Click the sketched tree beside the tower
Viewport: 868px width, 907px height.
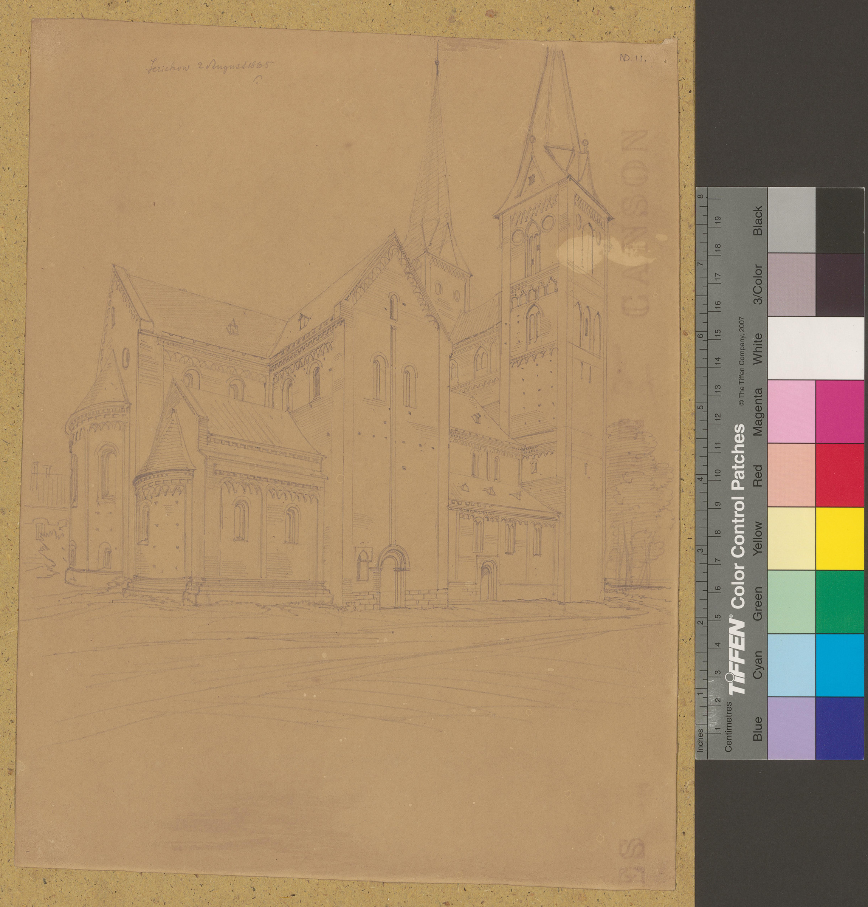coord(639,504)
